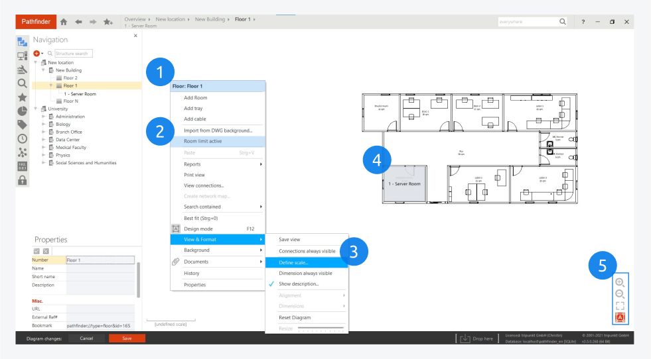Add current view to favorites (star plus)
651x359 pixels.
point(108,22)
